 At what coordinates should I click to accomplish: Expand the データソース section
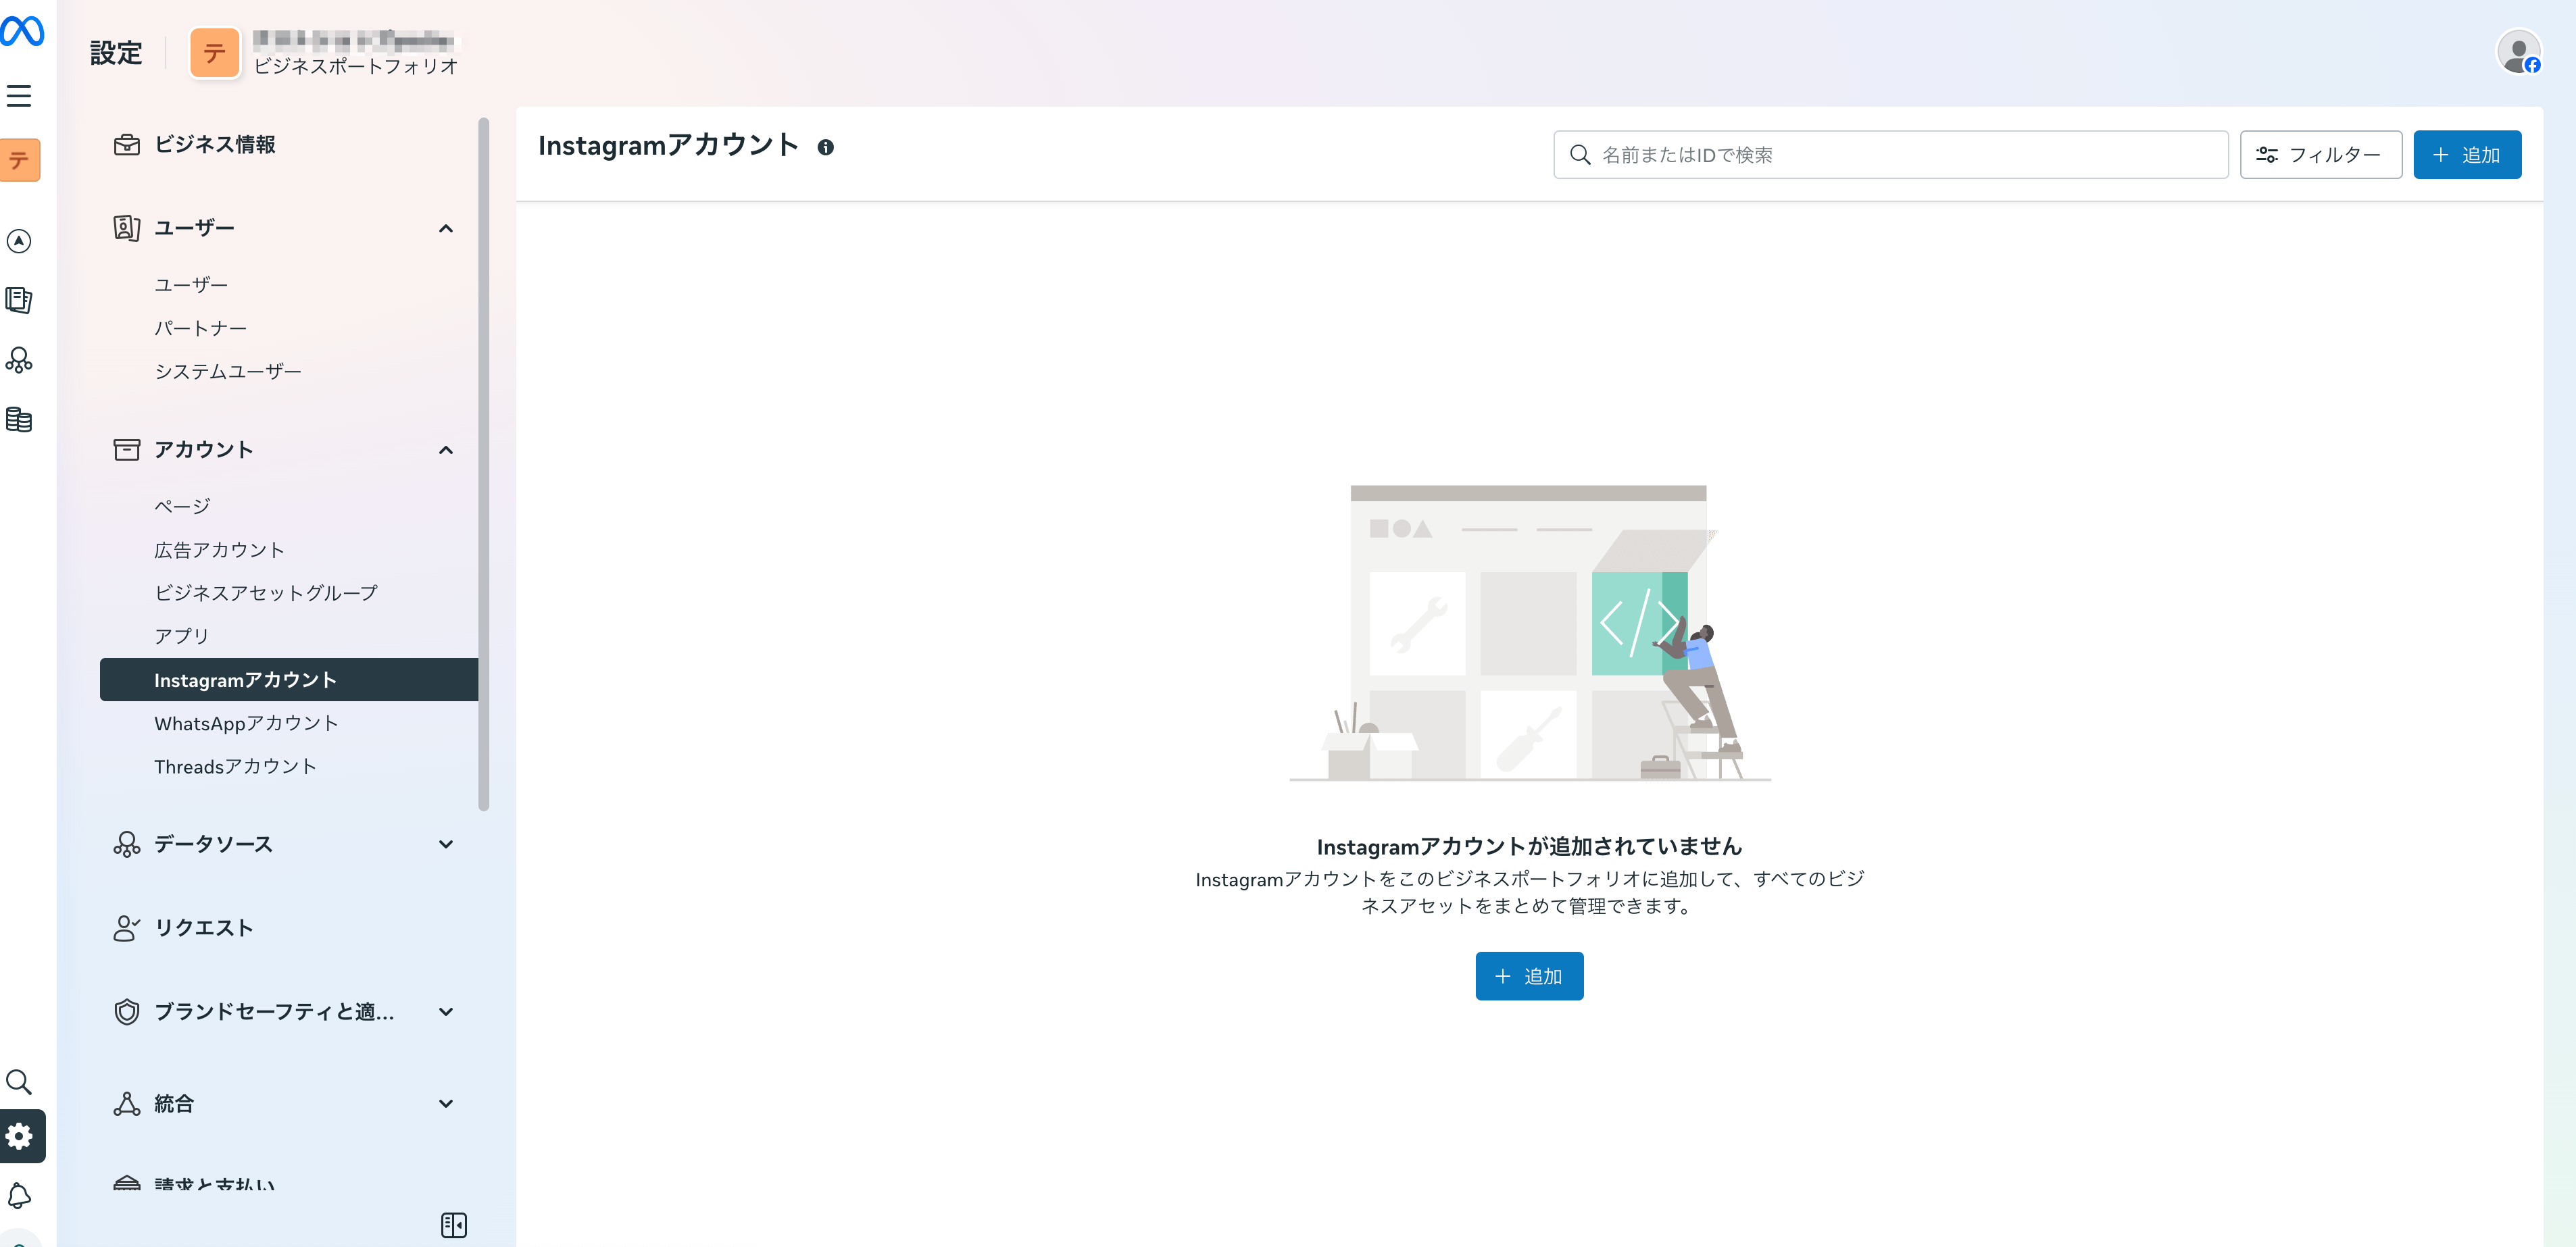[446, 844]
